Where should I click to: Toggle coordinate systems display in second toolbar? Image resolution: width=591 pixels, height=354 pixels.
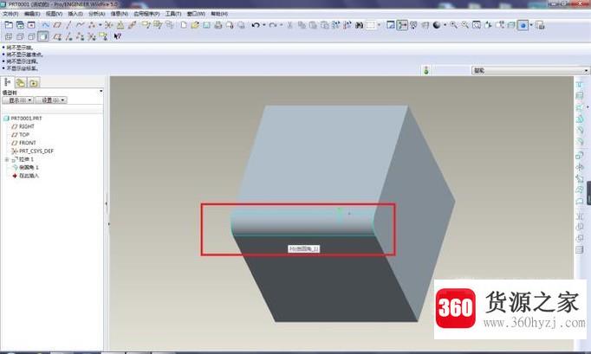[x=92, y=36]
